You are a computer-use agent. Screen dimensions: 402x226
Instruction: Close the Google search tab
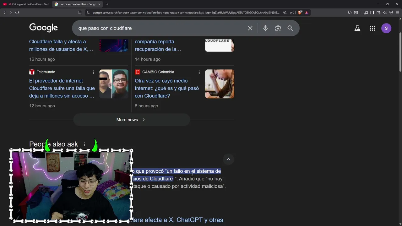click(100, 4)
